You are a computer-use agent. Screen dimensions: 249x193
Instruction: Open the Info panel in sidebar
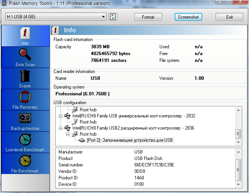point(25,36)
